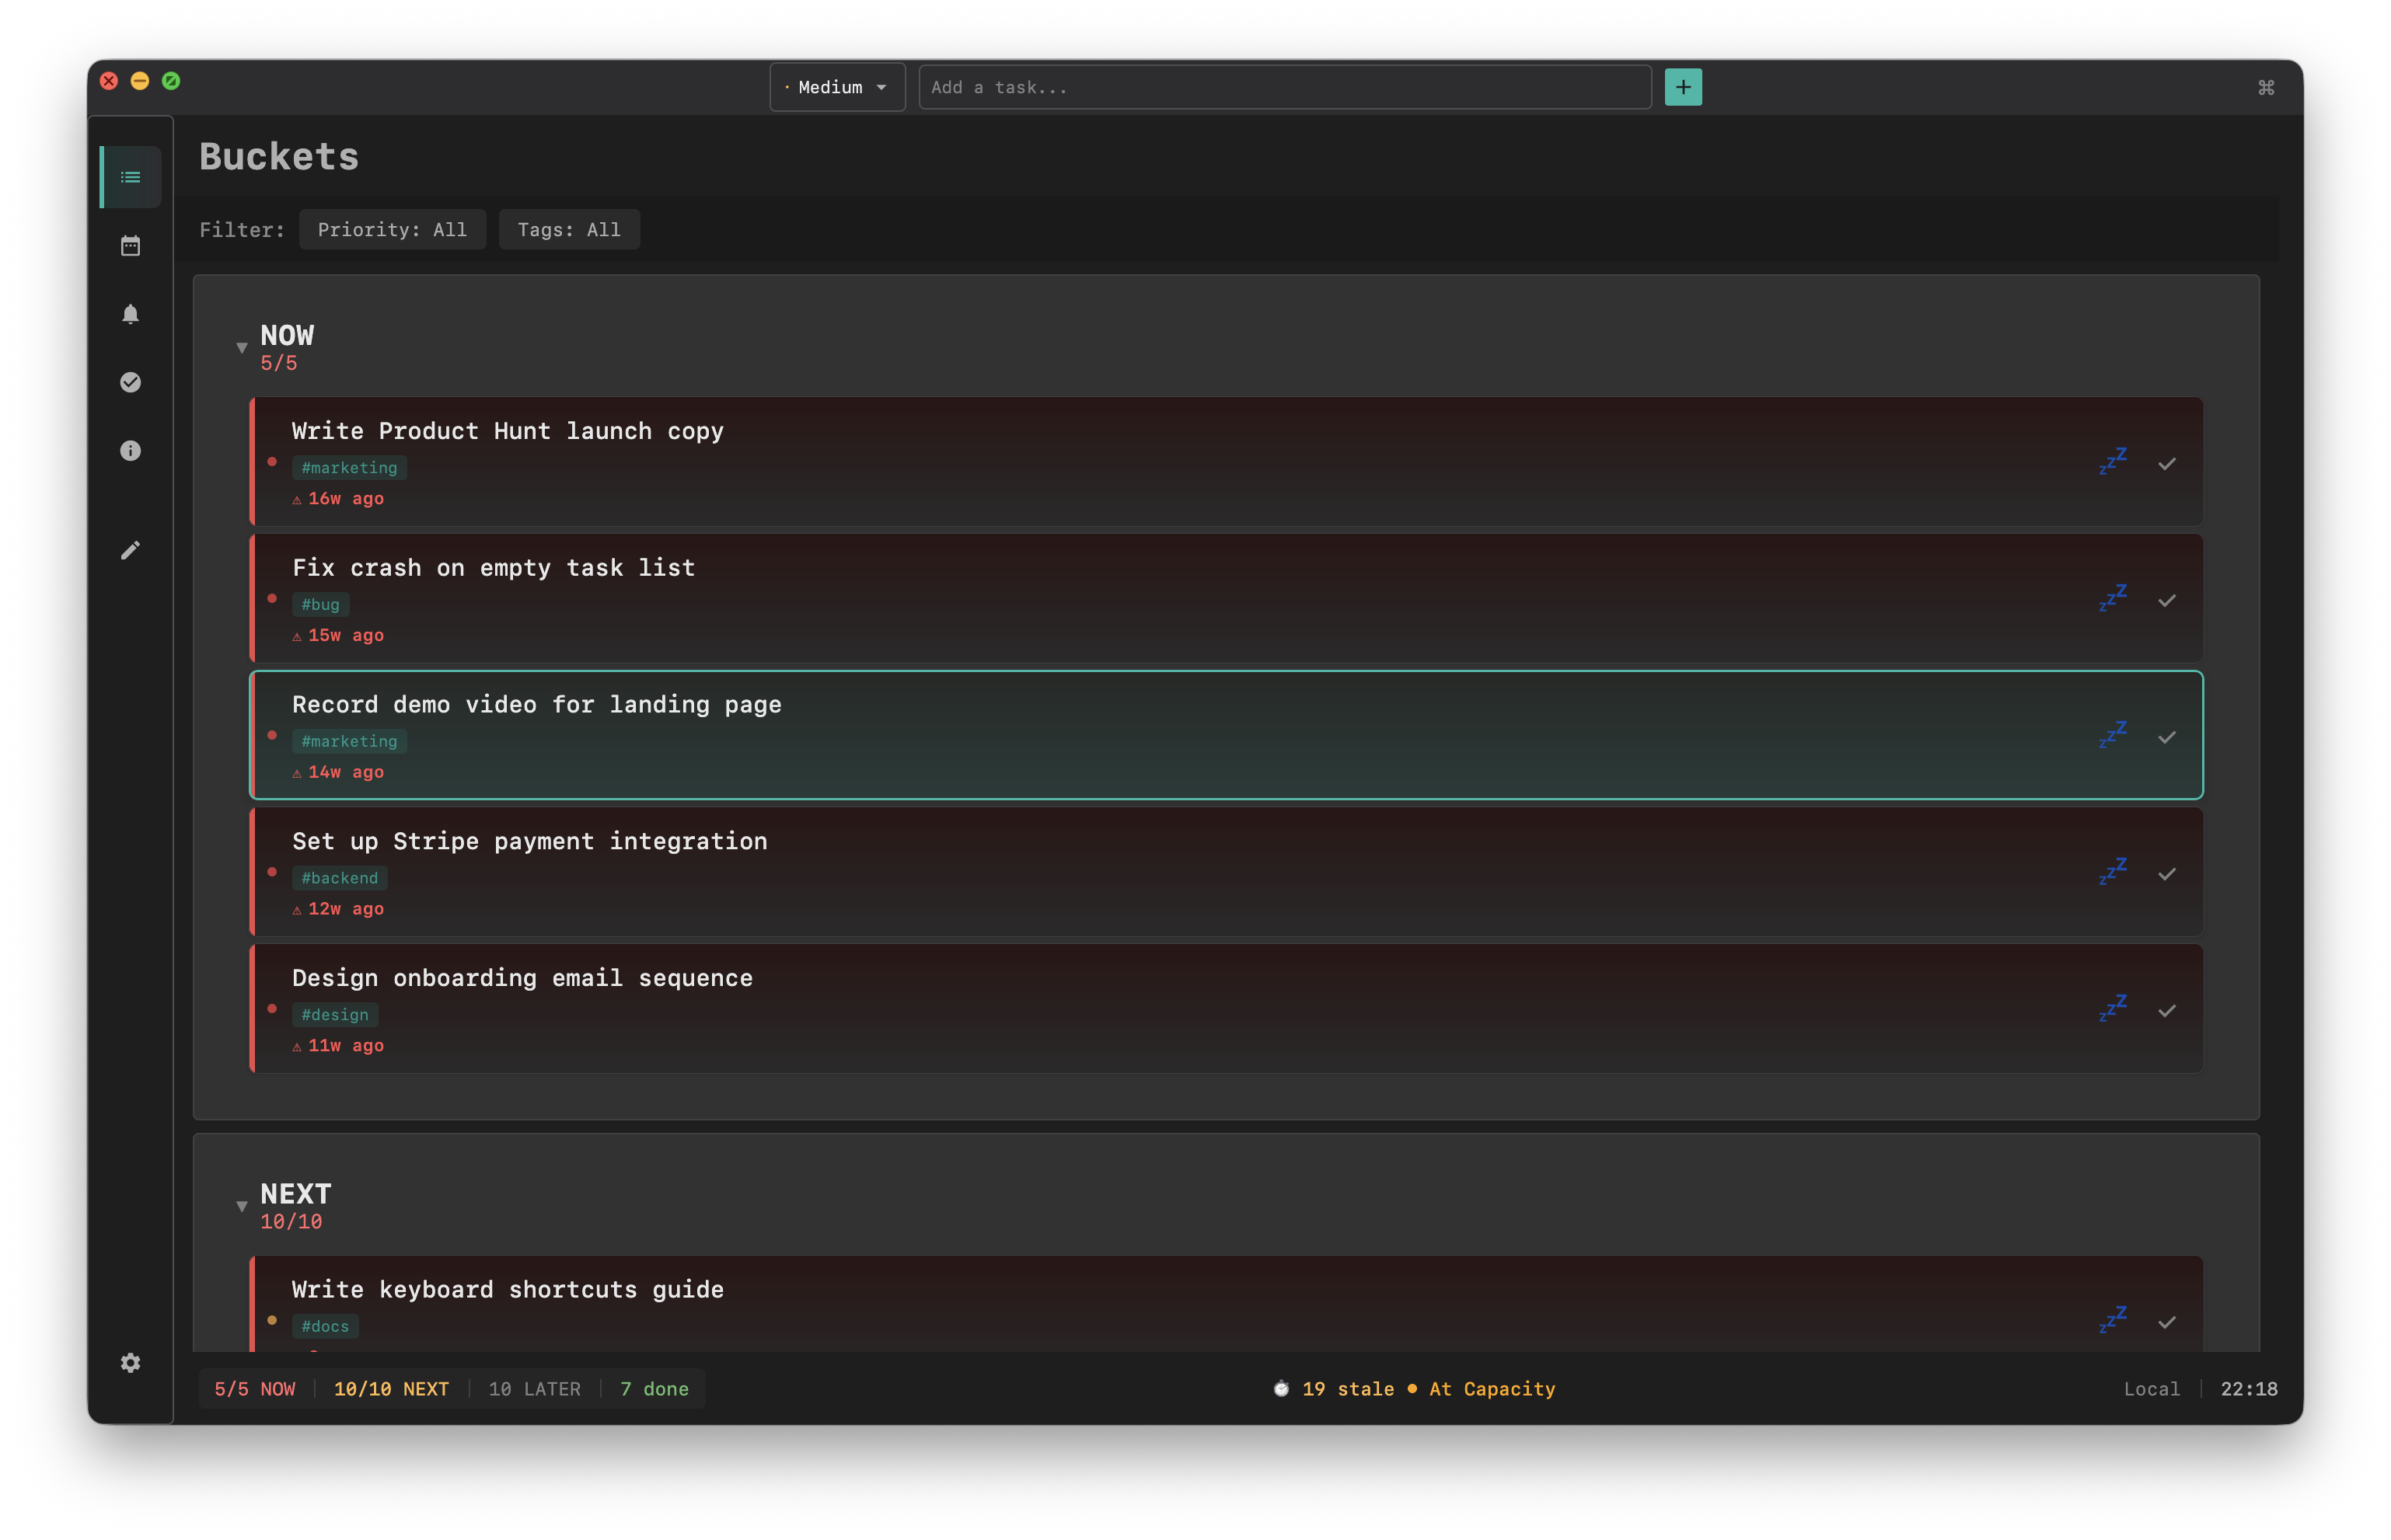Click the #backend tag
Screen dimensions: 2391x1540
339,878
